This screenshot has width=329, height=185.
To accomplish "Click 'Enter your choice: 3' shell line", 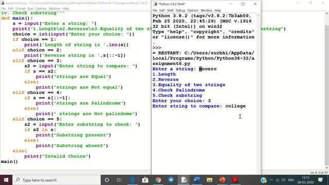I will 181,101.
